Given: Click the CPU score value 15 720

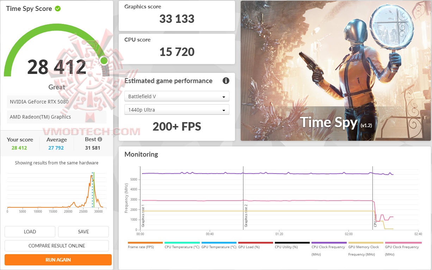Looking at the screenshot, I should [177, 52].
